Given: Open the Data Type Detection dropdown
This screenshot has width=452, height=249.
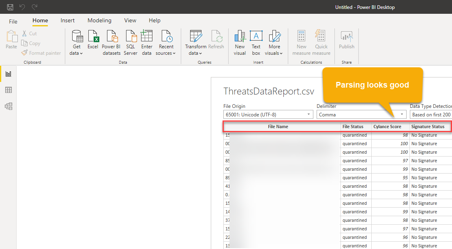Looking at the screenshot, I should coord(431,114).
